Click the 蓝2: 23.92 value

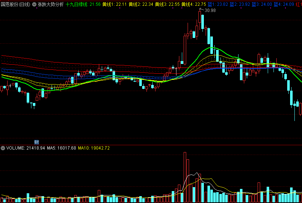coord(240,4)
